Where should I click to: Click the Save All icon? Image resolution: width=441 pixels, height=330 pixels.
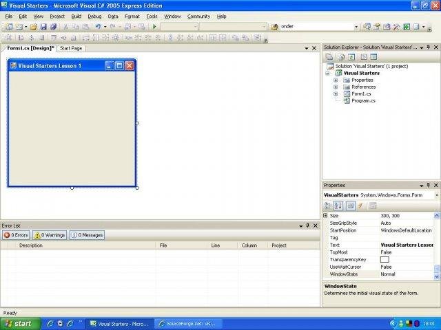53,27
